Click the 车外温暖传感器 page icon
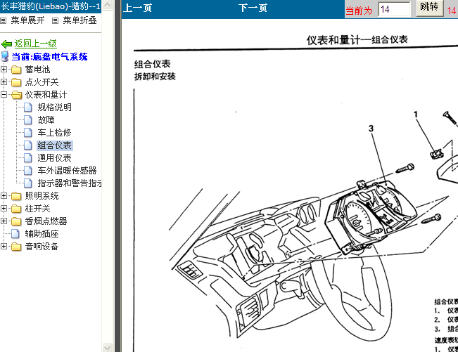The image size is (458, 352). [27, 171]
